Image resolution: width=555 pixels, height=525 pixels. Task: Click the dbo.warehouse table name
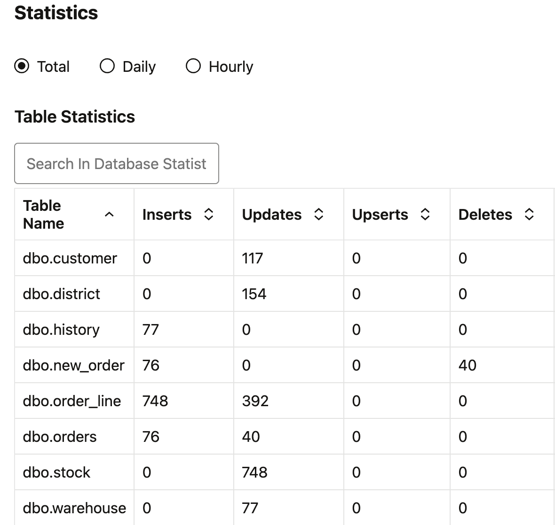pyautogui.click(x=74, y=508)
